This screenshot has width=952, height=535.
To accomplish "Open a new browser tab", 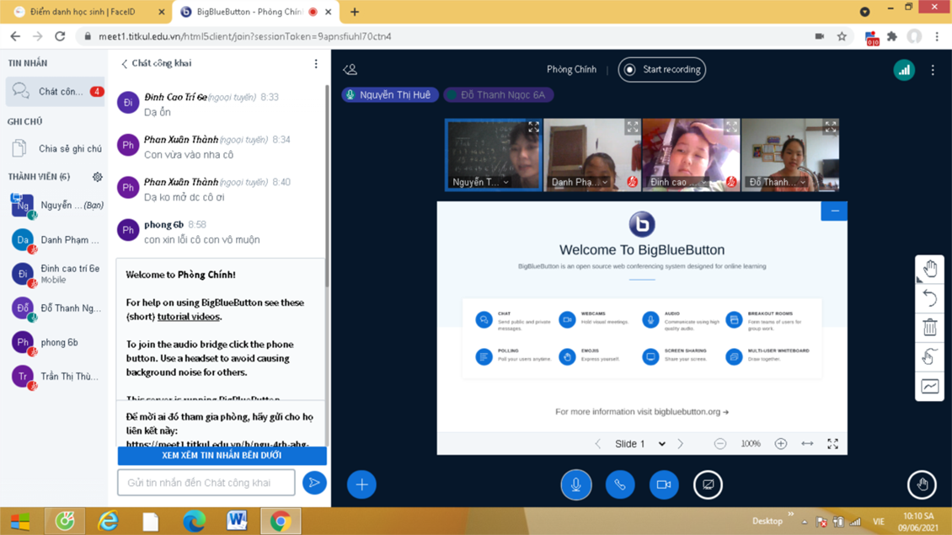I will (355, 12).
